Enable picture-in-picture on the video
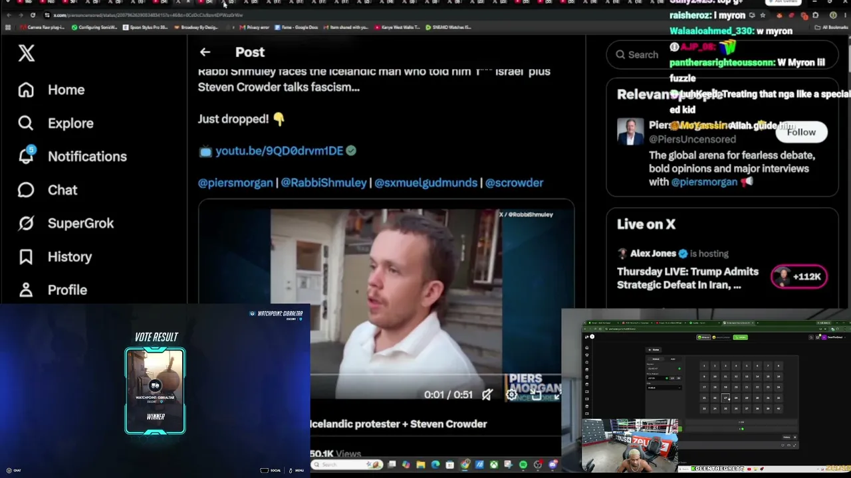The height and width of the screenshot is (478, 851). (x=535, y=394)
